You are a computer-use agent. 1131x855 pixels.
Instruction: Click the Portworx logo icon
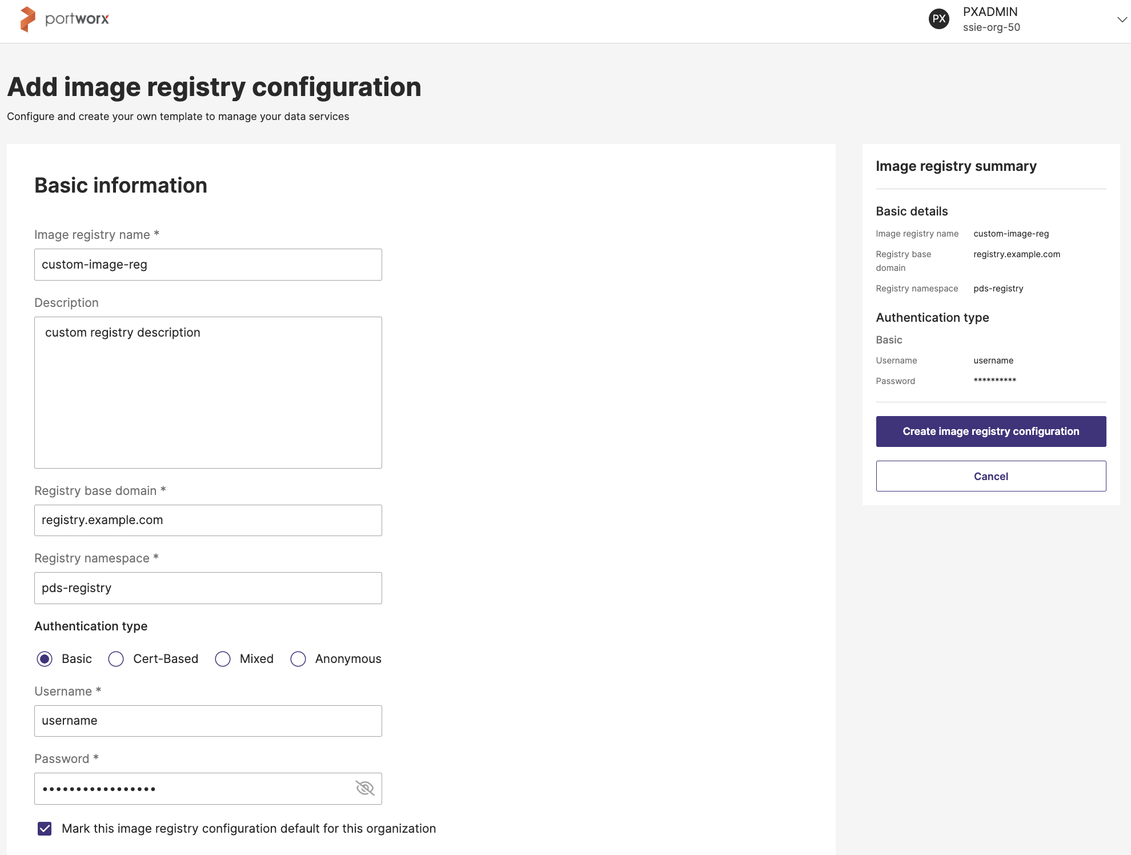(x=27, y=19)
